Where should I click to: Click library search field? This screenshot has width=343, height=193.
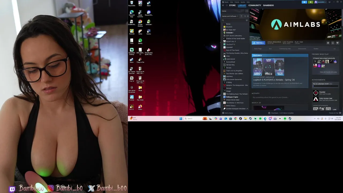233,20
